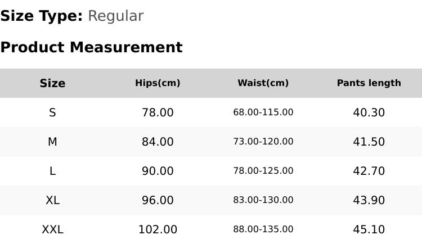Click the Hips(cm) column header

coord(158,83)
